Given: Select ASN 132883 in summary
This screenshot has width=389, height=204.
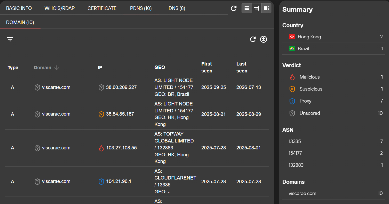Looking at the screenshot, I should [334, 165].
